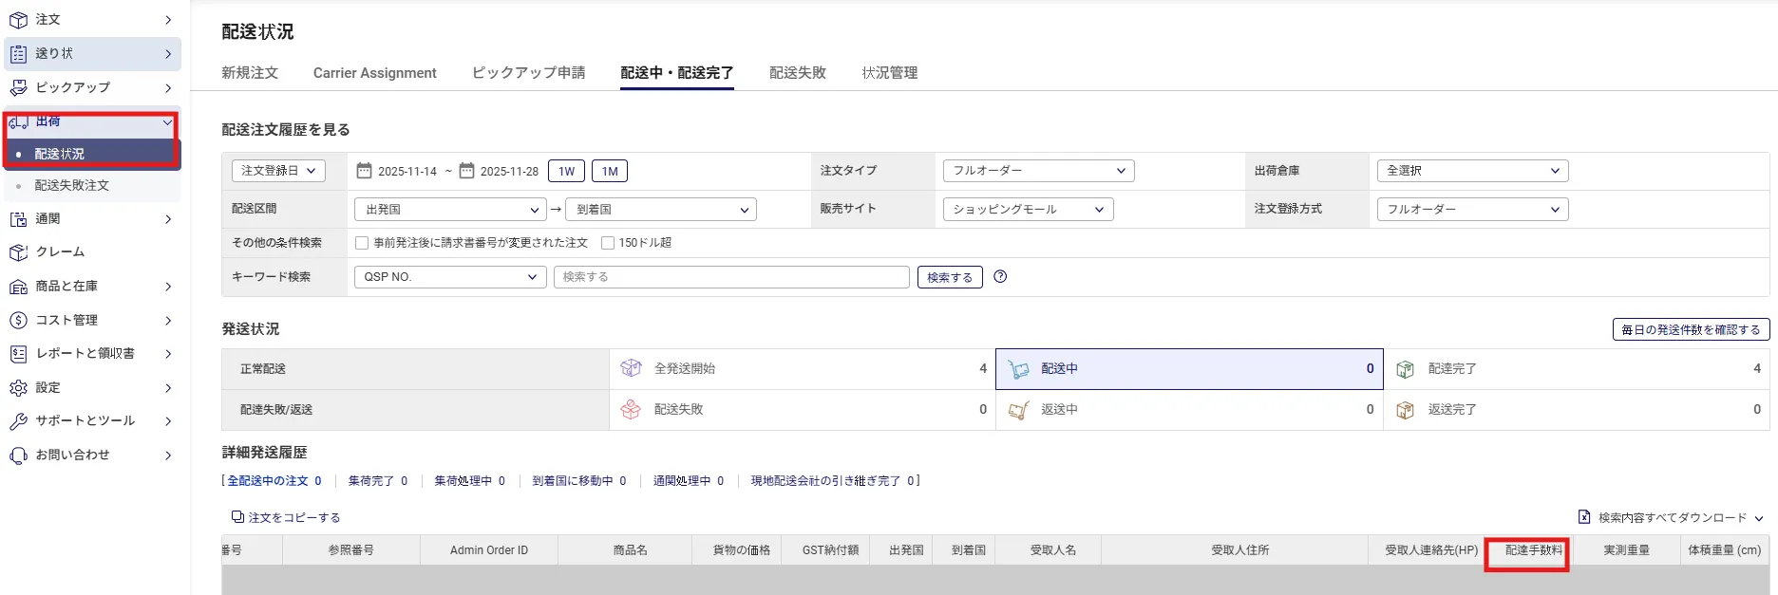Expand the 注文 sidebar chevron
The width and height of the screenshot is (1778, 595).
(x=168, y=20)
